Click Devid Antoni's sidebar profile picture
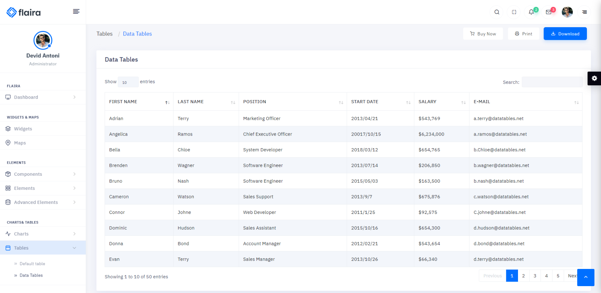Screen dimensions: 601x293 click(43, 40)
